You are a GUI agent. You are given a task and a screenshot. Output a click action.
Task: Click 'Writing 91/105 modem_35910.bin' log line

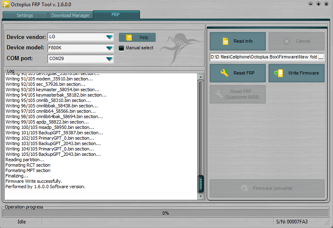point(49,79)
